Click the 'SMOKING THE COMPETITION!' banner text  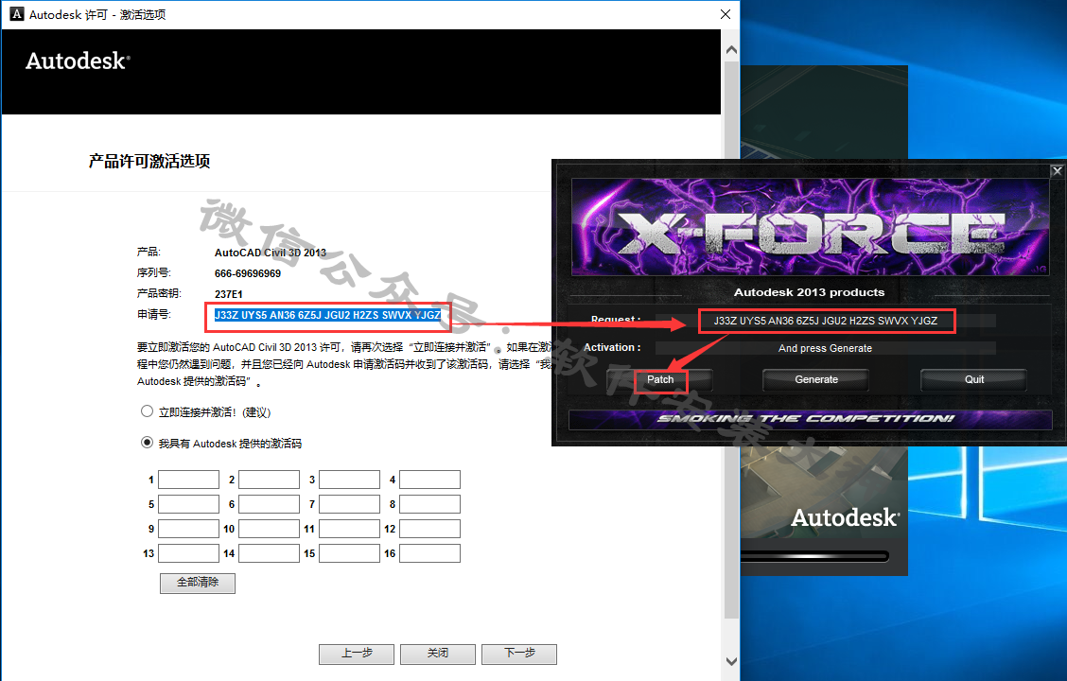(805, 418)
